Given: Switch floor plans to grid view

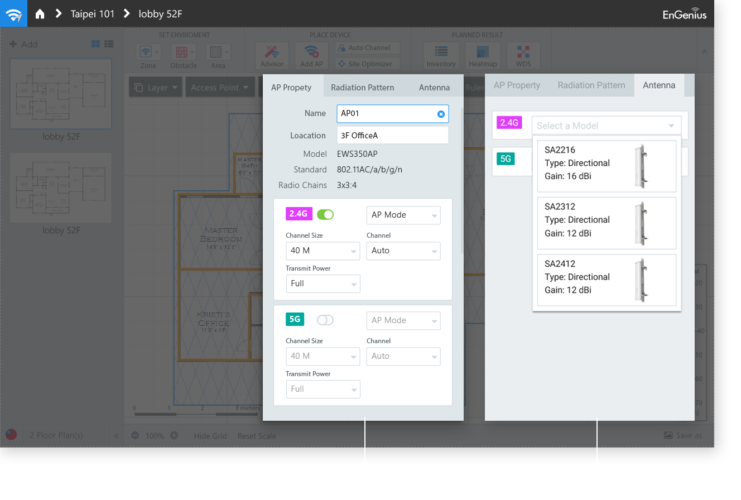Looking at the screenshot, I should [96, 44].
